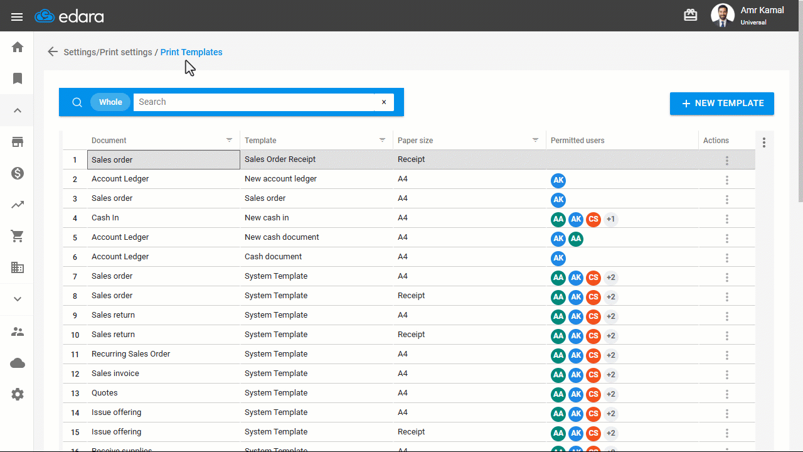The image size is (803, 452).
Task: Select the Sales invoice document cell
Action: pyautogui.click(x=164, y=374)
